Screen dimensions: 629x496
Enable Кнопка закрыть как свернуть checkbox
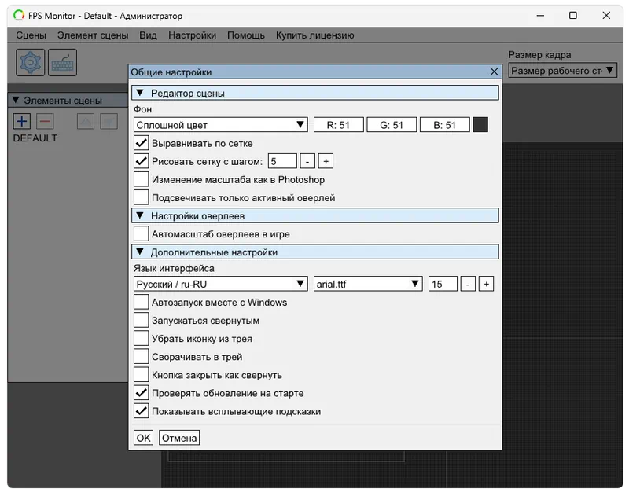coord(142,374)
